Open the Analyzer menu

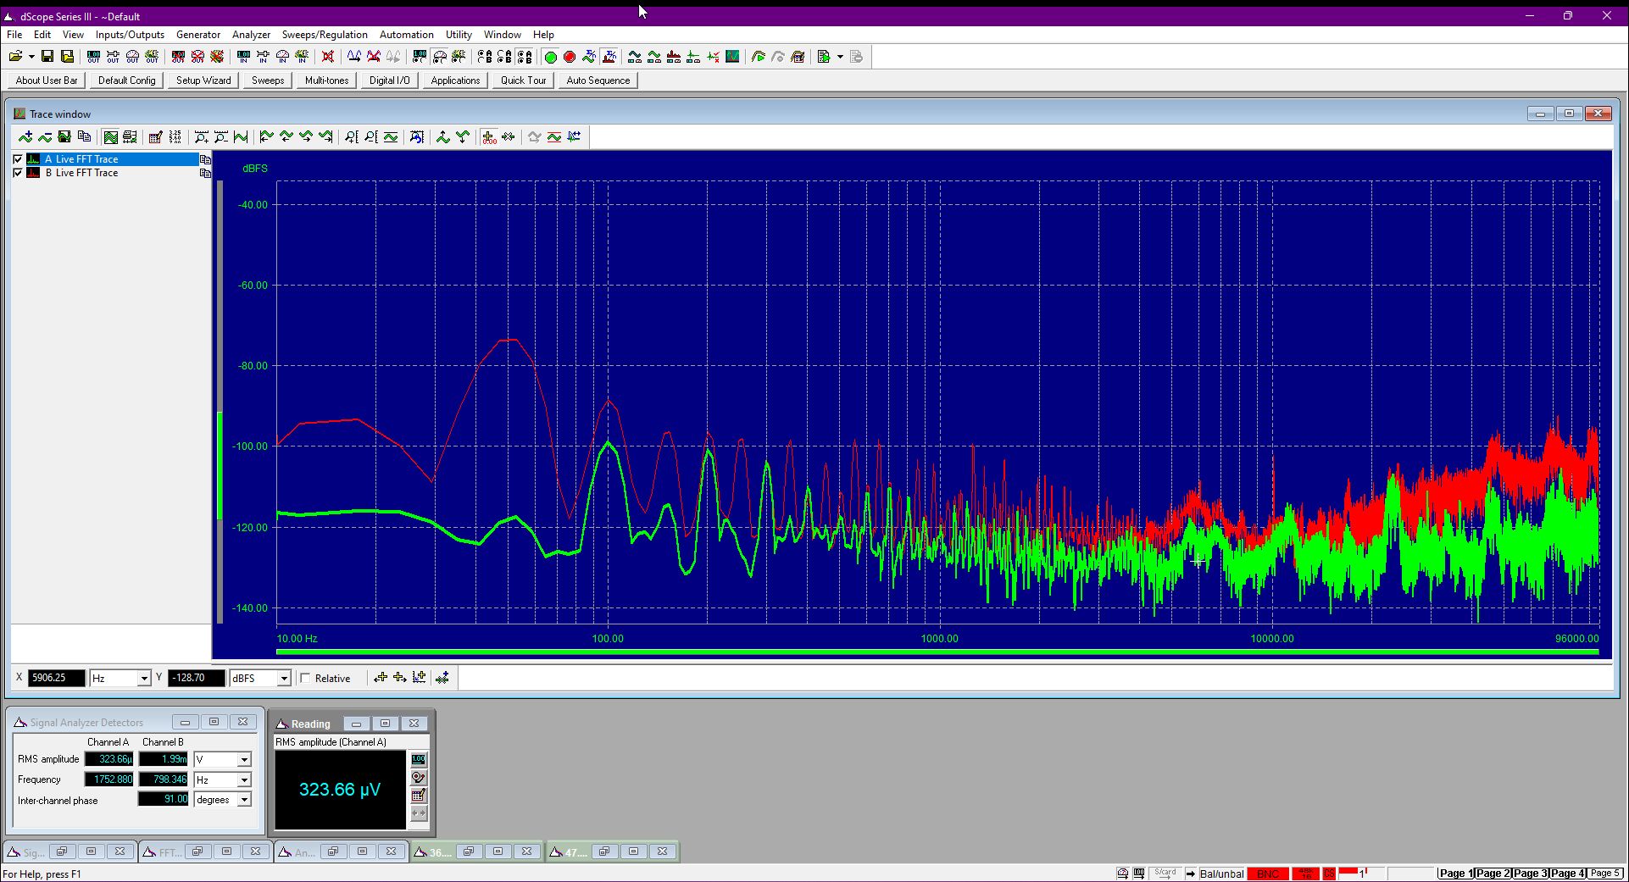coord(251,35)
